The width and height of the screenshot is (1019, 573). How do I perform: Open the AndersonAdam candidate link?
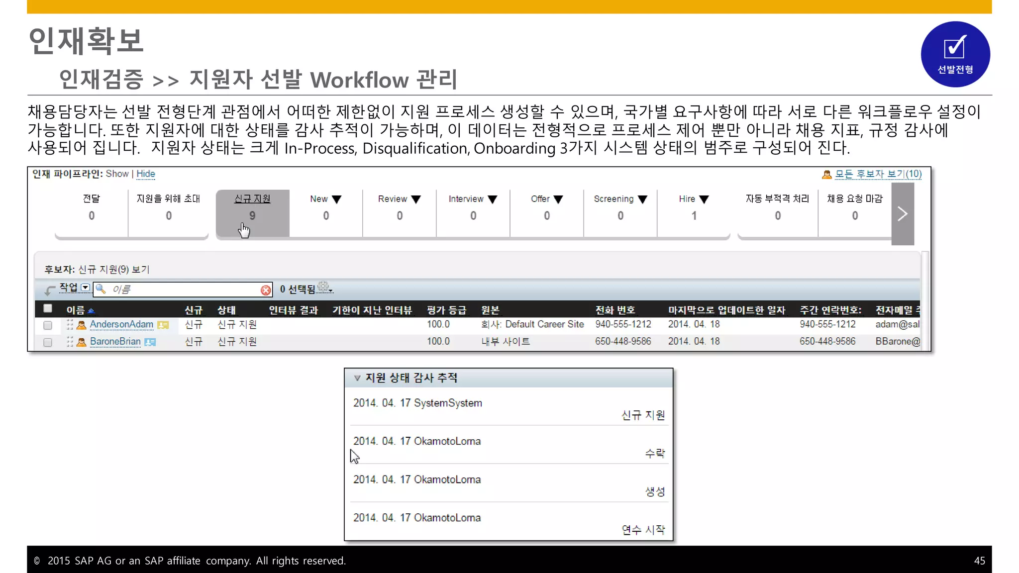coord(121,324)
